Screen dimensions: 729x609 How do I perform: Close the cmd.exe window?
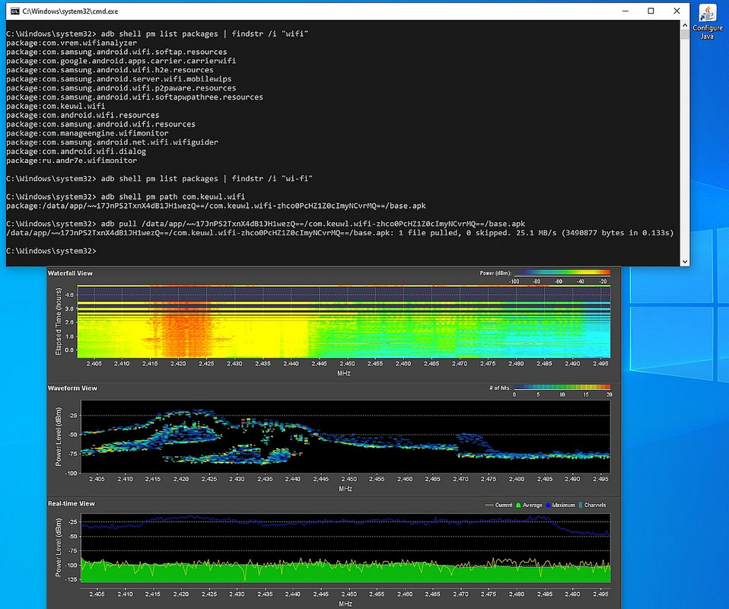coord(676,11)
